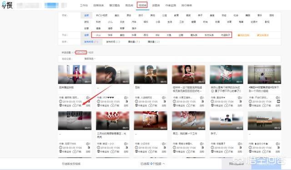Filter videos by platform 抖音
The image size is (291, 170).
134,35
